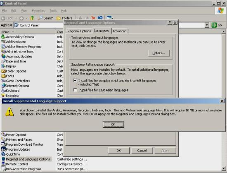Click the Comments column header
The height and width of the screenshot is (173, 227).
pos(59,32)
